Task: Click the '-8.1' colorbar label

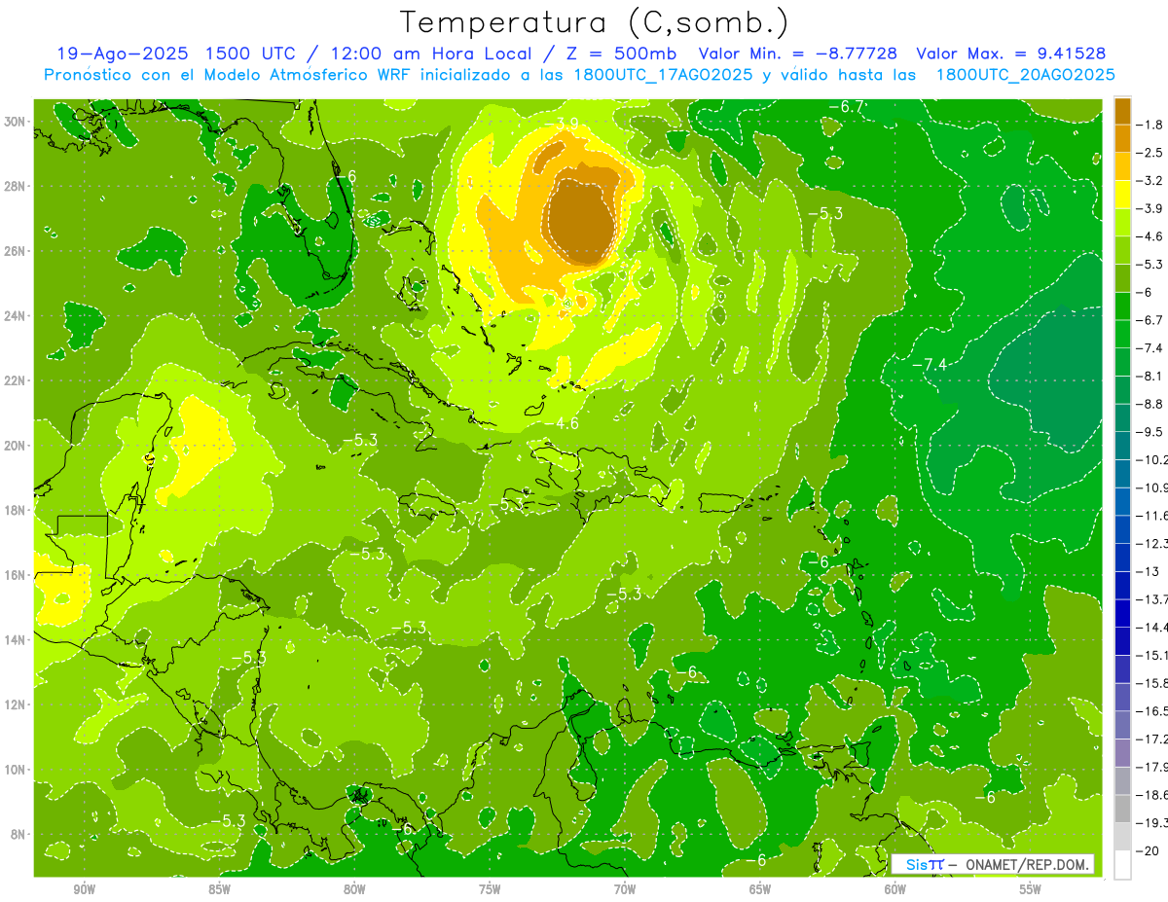Action: 1150,376
